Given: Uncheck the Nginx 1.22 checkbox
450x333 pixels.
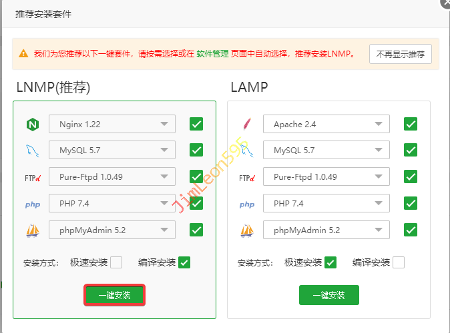Looking at the screenshot, I should coord(196,124).
